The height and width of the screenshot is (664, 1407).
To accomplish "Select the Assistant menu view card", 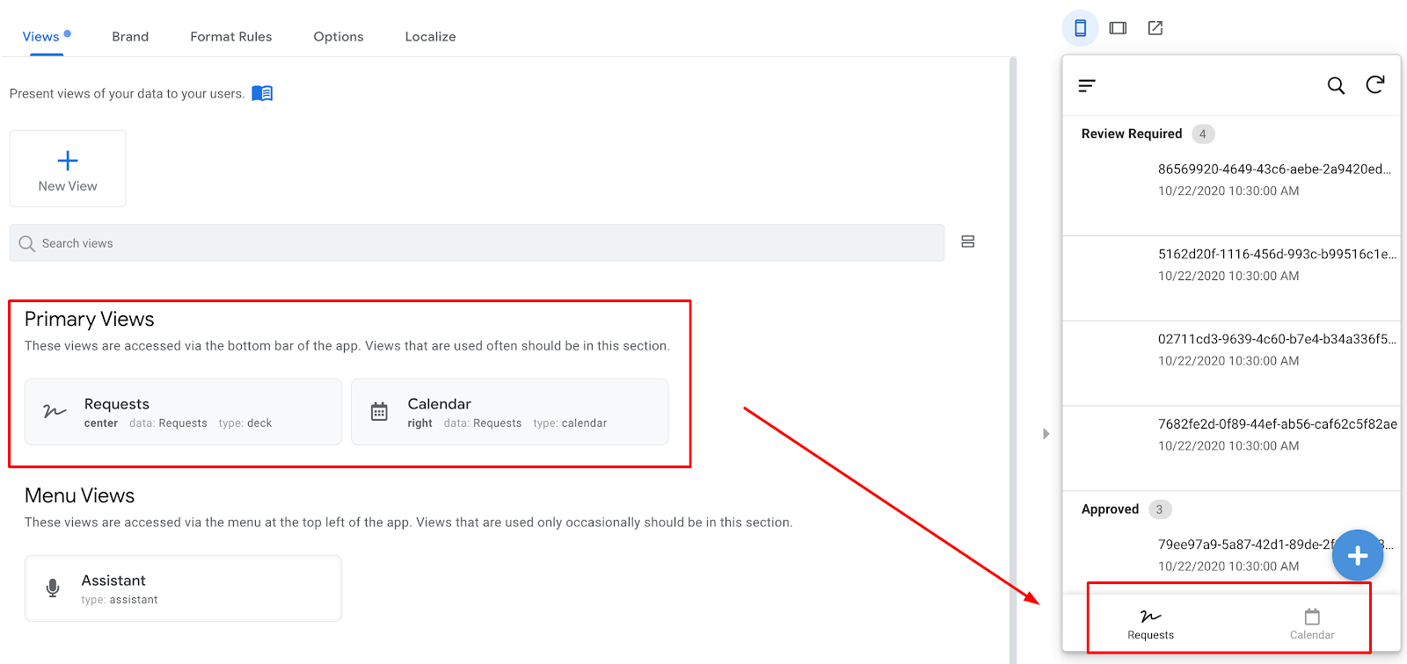I will point(183,588).
